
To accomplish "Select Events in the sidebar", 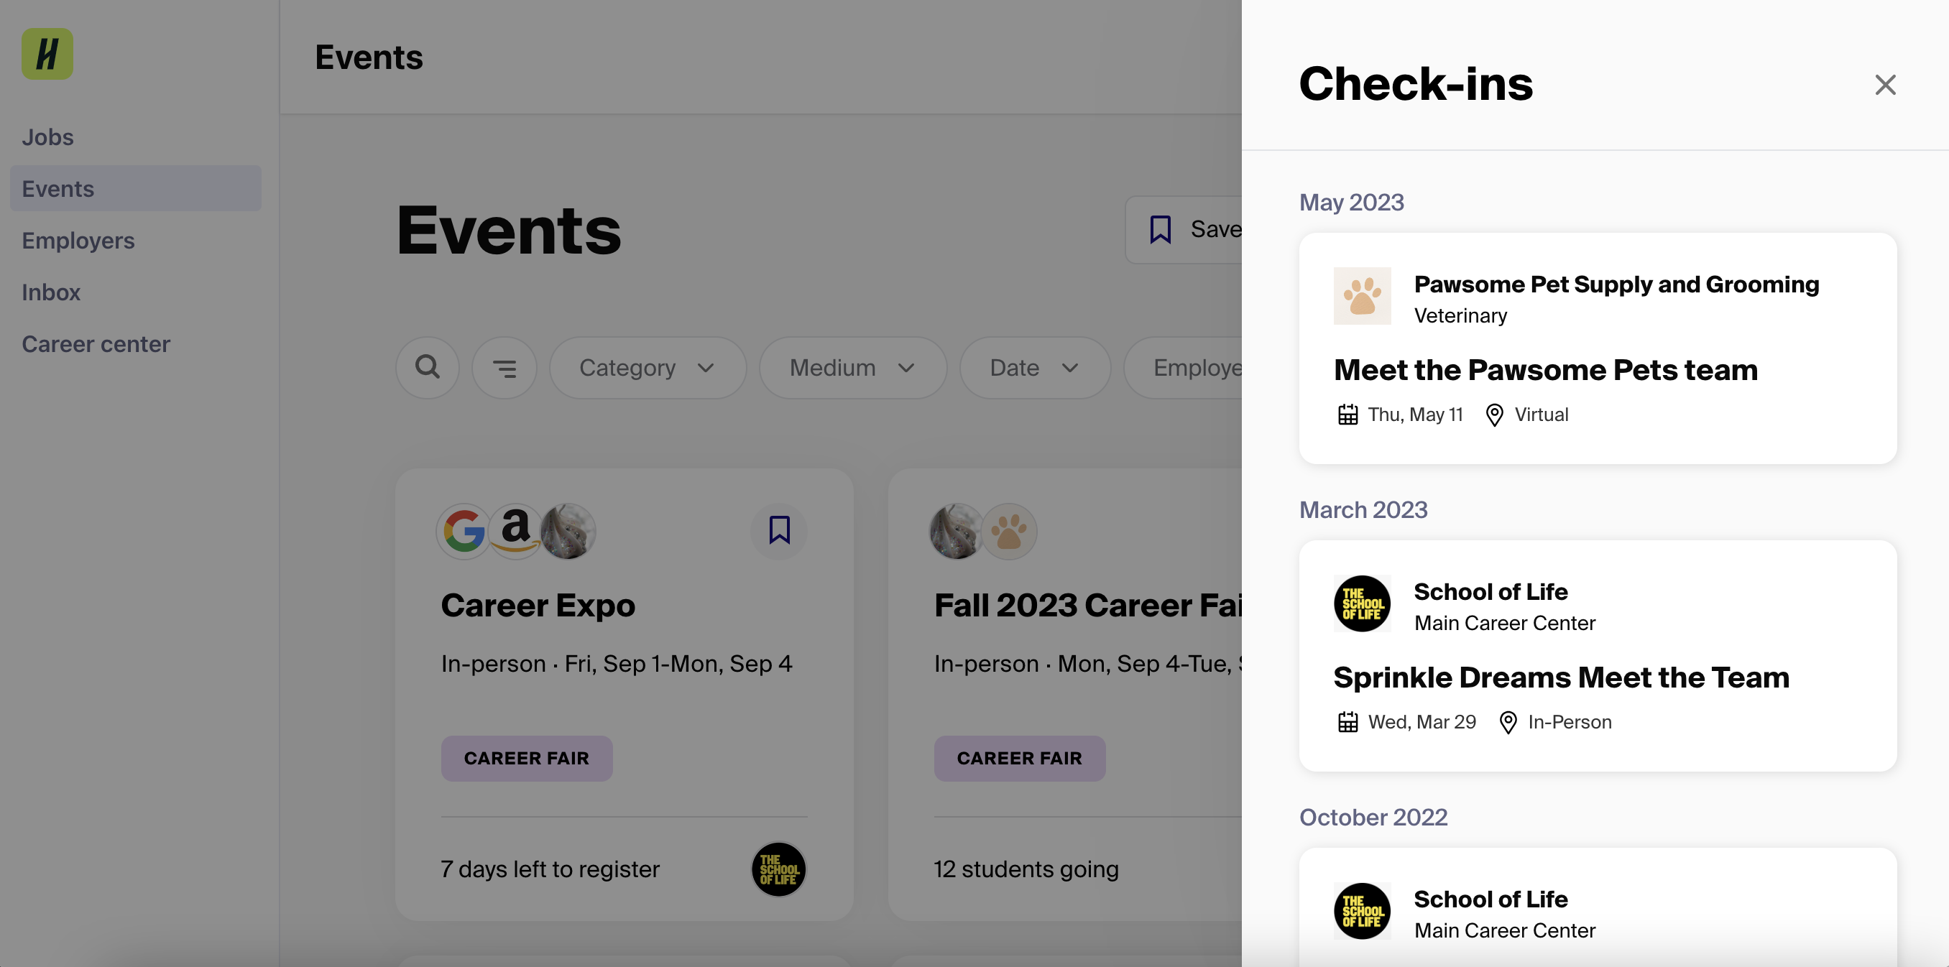I will click(x=135, y=188).
